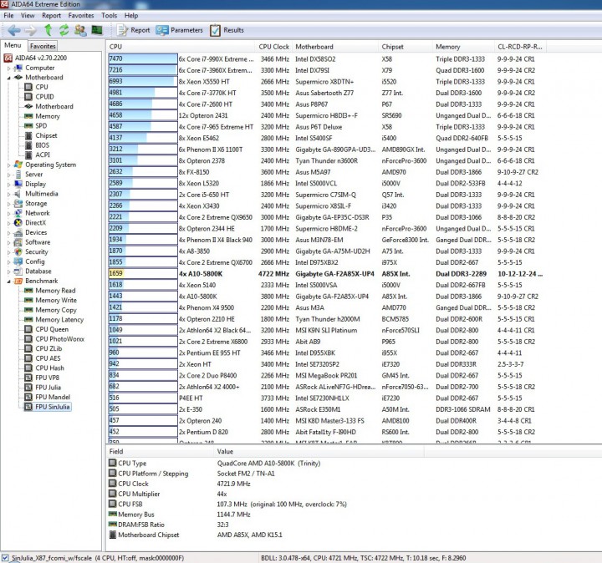Switch to the Favorites tab

43,46
